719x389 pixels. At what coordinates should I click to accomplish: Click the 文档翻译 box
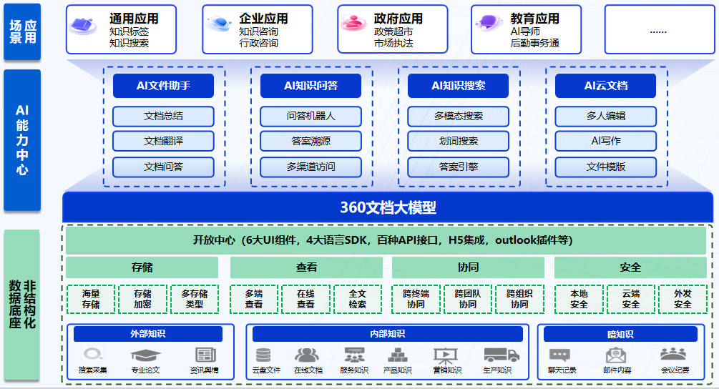163,141
